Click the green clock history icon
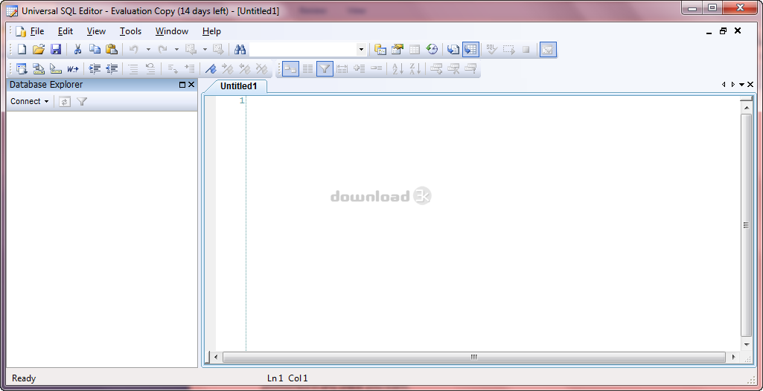Screen dimensions: 763x391 [432, 49]
